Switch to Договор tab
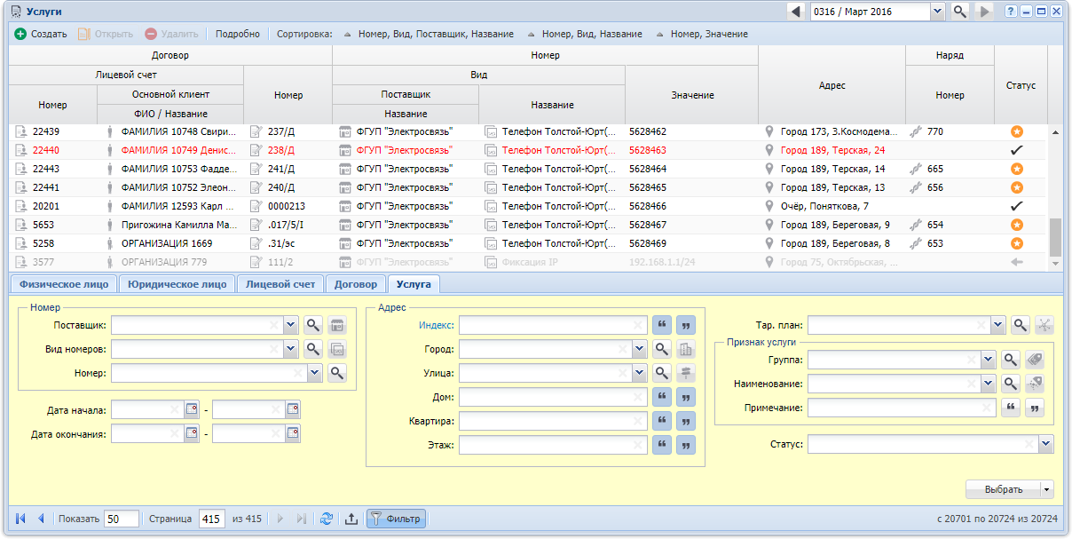 pyautogui.click(x=356, y=284)
